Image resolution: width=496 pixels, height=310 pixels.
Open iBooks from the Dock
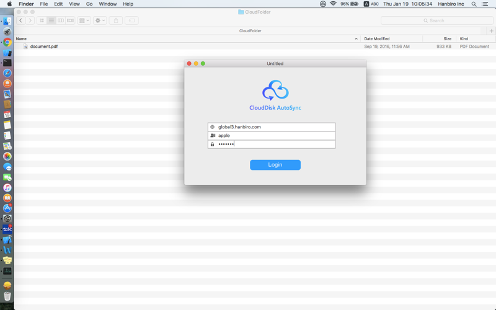[x=7, y=198]
